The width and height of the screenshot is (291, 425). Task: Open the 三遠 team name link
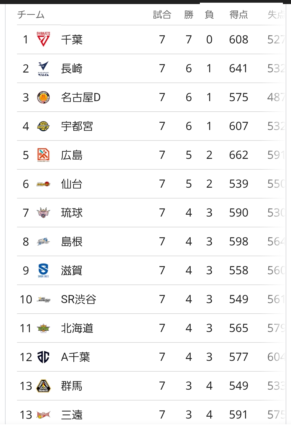tap(71, 415)
